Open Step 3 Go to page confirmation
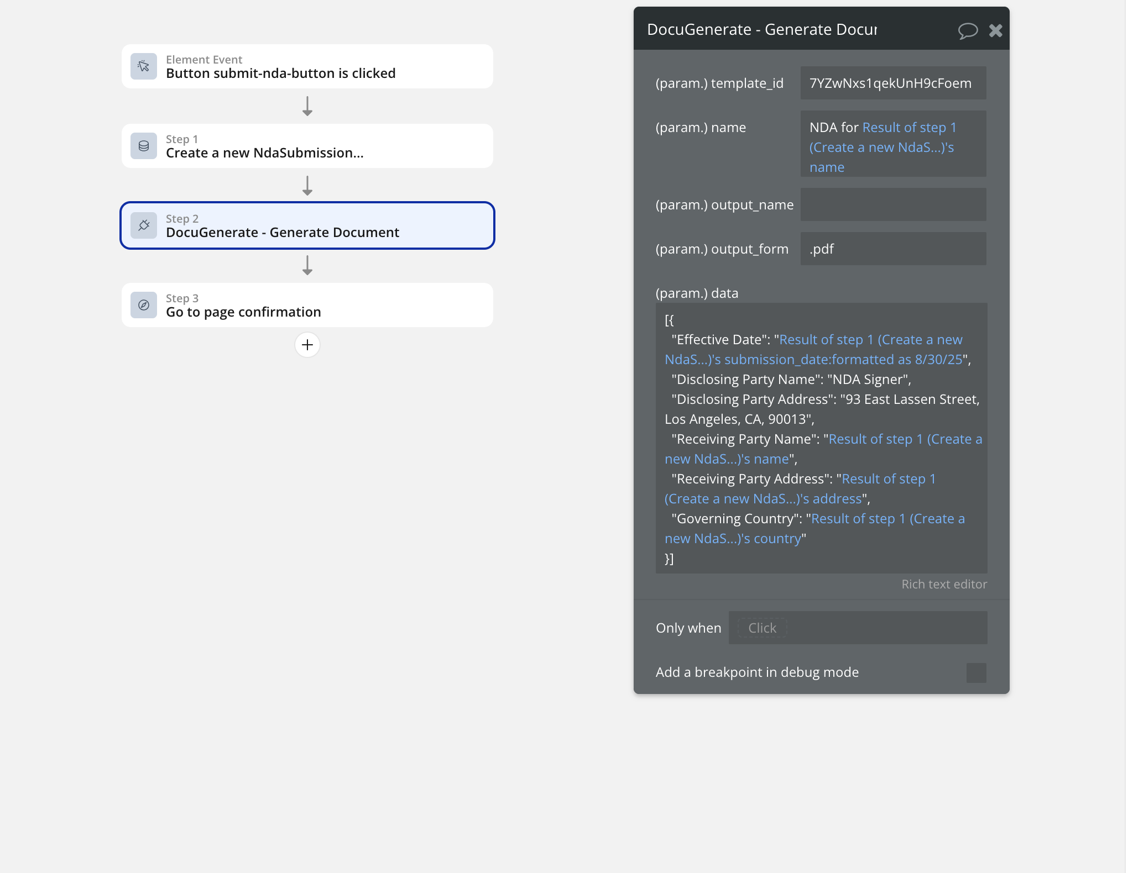Image resolution: width=1128 pixels, height=873 pixels. (x=307, y=305)
